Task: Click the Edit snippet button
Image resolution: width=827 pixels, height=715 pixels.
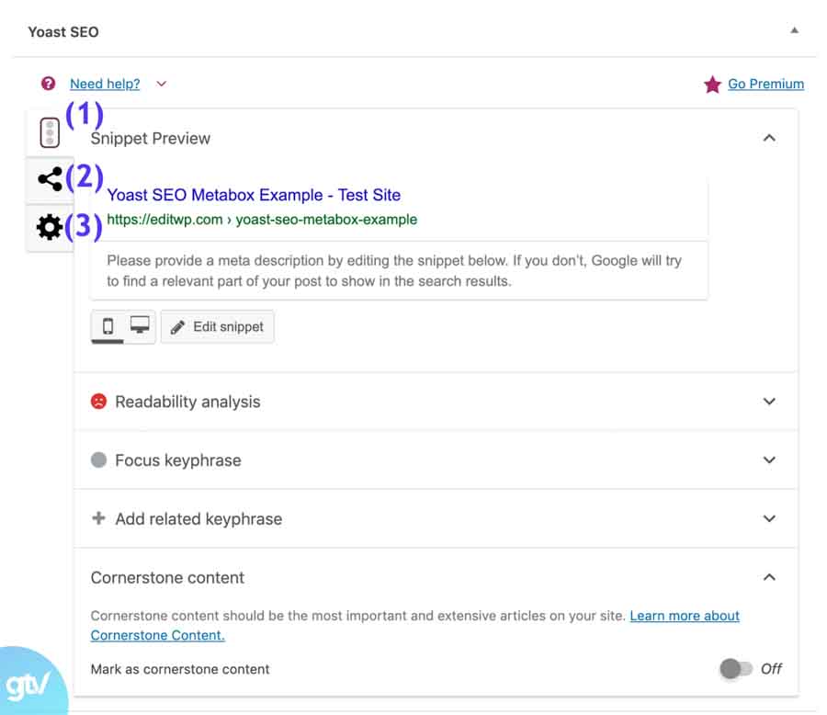Action: pos(218,327)
